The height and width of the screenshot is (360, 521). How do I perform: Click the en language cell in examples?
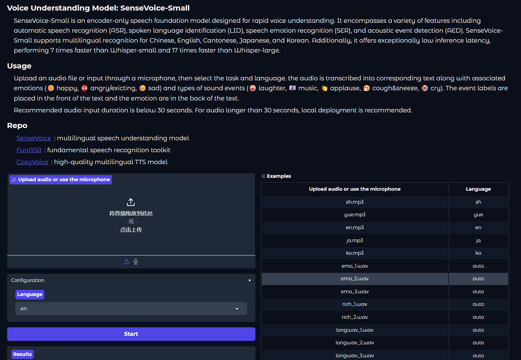coord(478,228)
